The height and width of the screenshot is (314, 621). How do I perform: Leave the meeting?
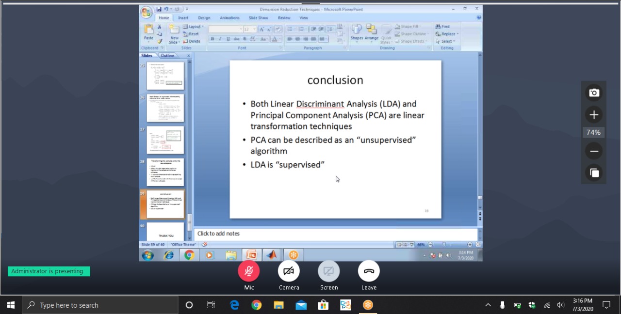click(369, 271)
